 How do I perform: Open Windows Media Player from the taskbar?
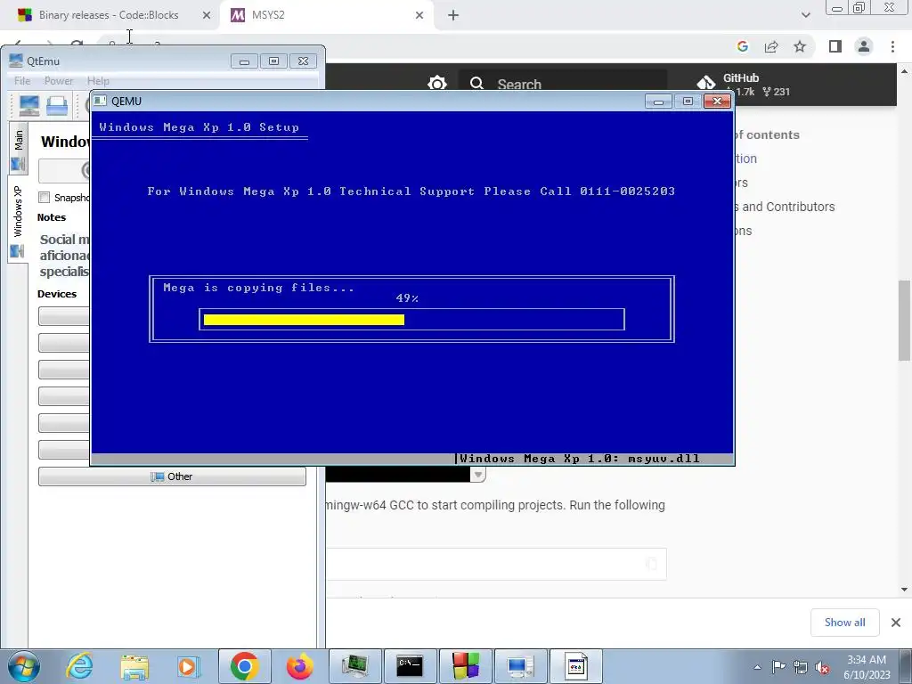click(189, 666)
